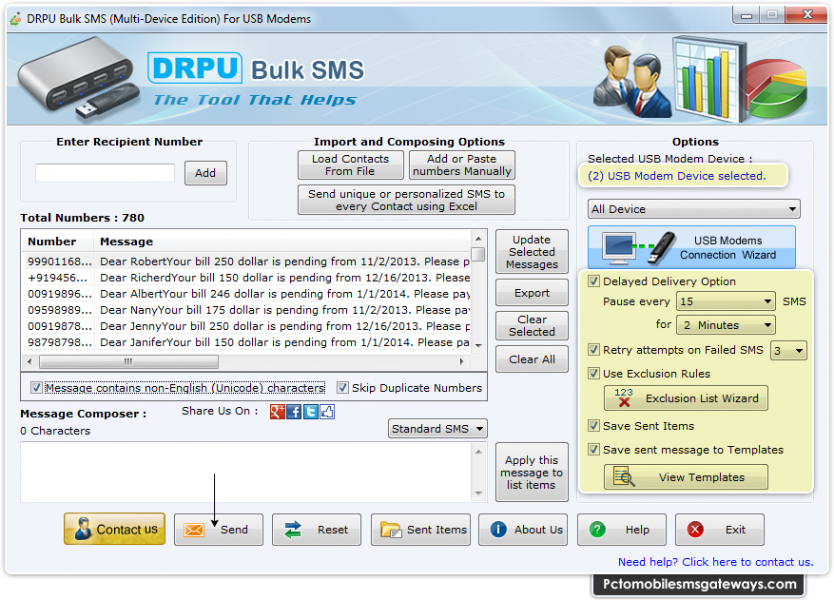Screen dimensions: 834x600
Task: Click the Clear All button
Action: tap(532, 359)
